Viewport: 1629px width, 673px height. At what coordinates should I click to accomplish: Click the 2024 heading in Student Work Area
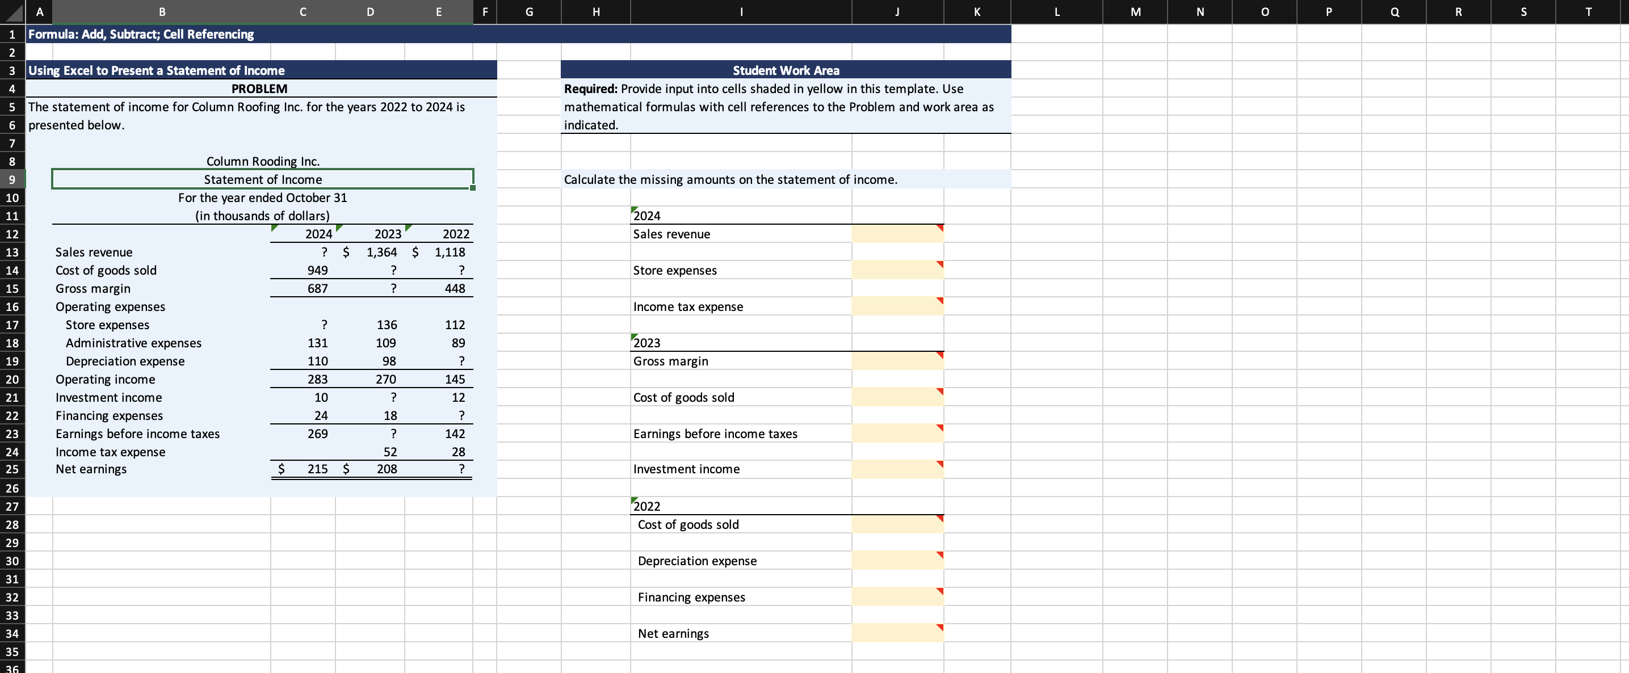(x=647, y=216)
